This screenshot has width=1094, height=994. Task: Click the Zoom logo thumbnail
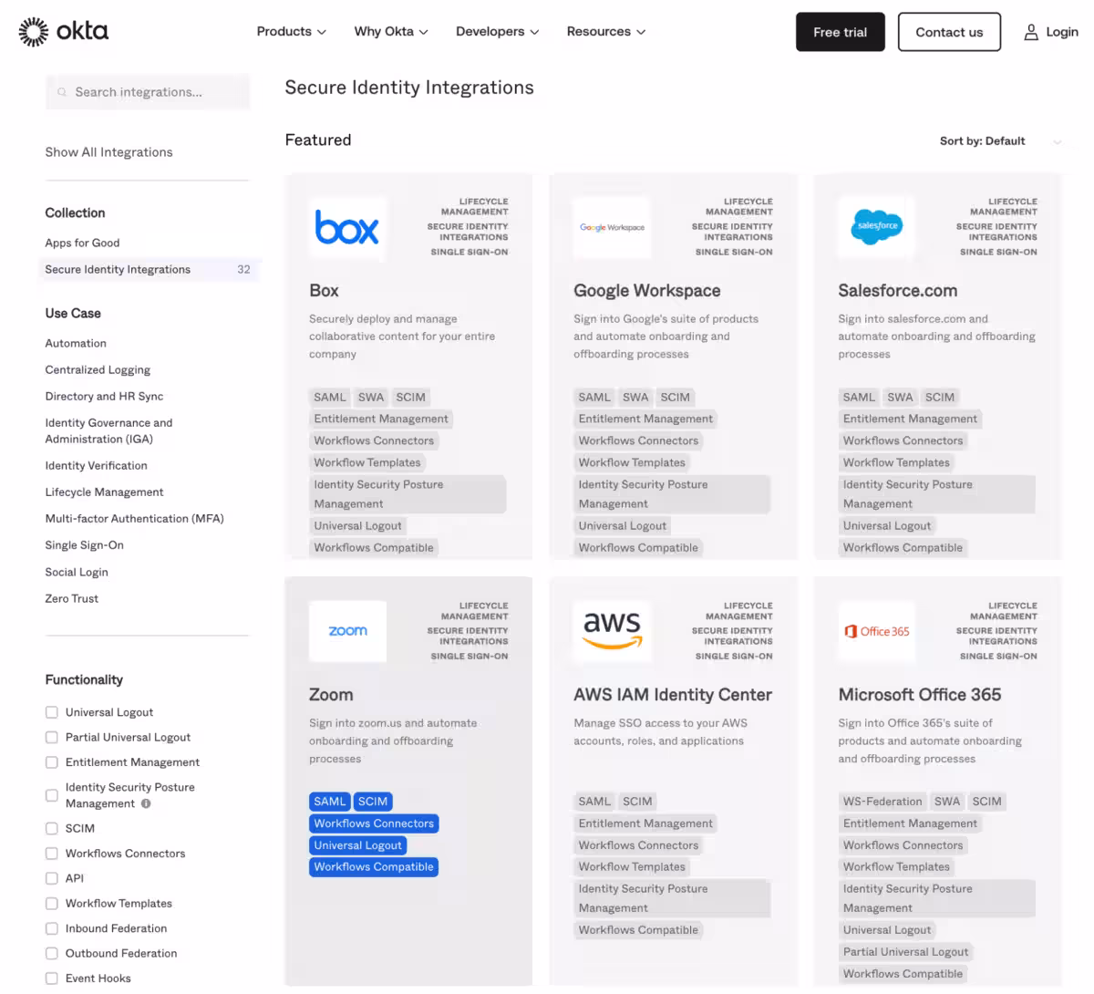point(347,631)
